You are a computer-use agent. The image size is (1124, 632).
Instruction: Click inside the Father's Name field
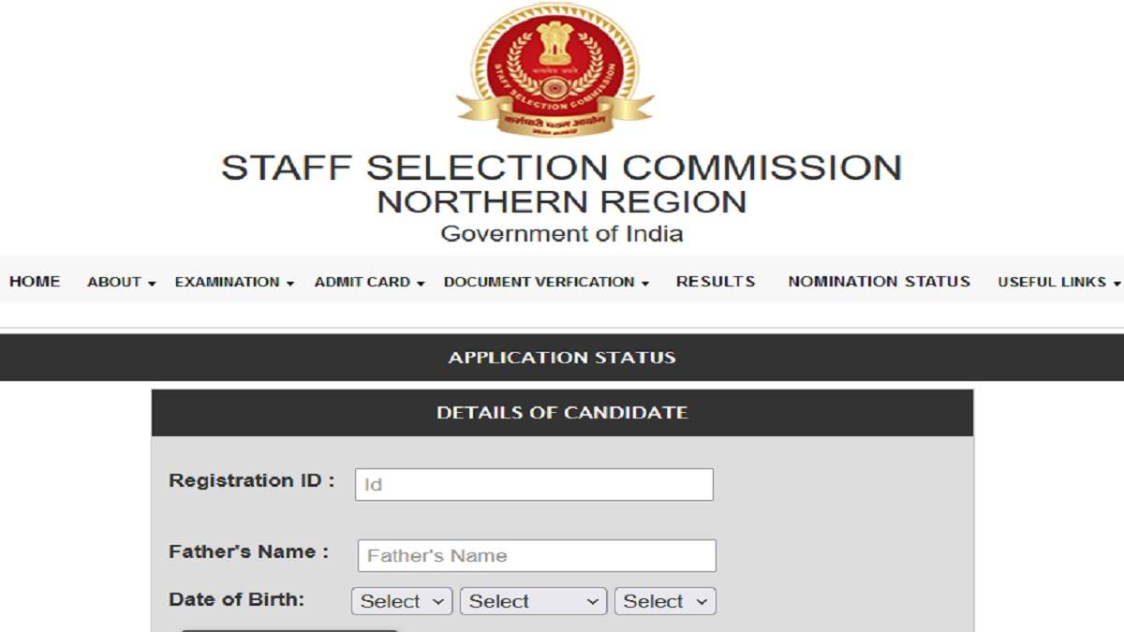click(x=536, y=554)
